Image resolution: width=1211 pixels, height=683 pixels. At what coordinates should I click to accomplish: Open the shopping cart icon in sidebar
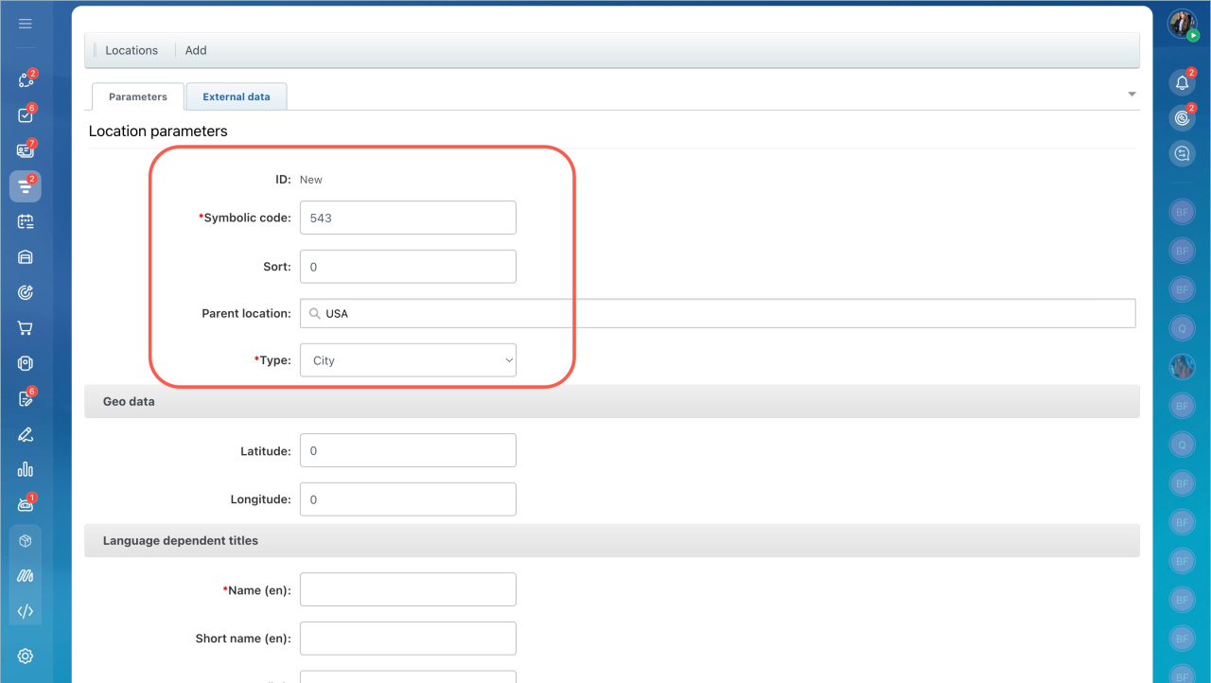tap(26, 328)
